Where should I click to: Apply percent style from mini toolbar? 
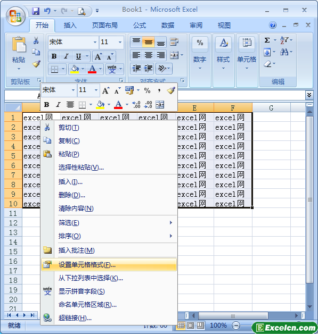(147, 90)
